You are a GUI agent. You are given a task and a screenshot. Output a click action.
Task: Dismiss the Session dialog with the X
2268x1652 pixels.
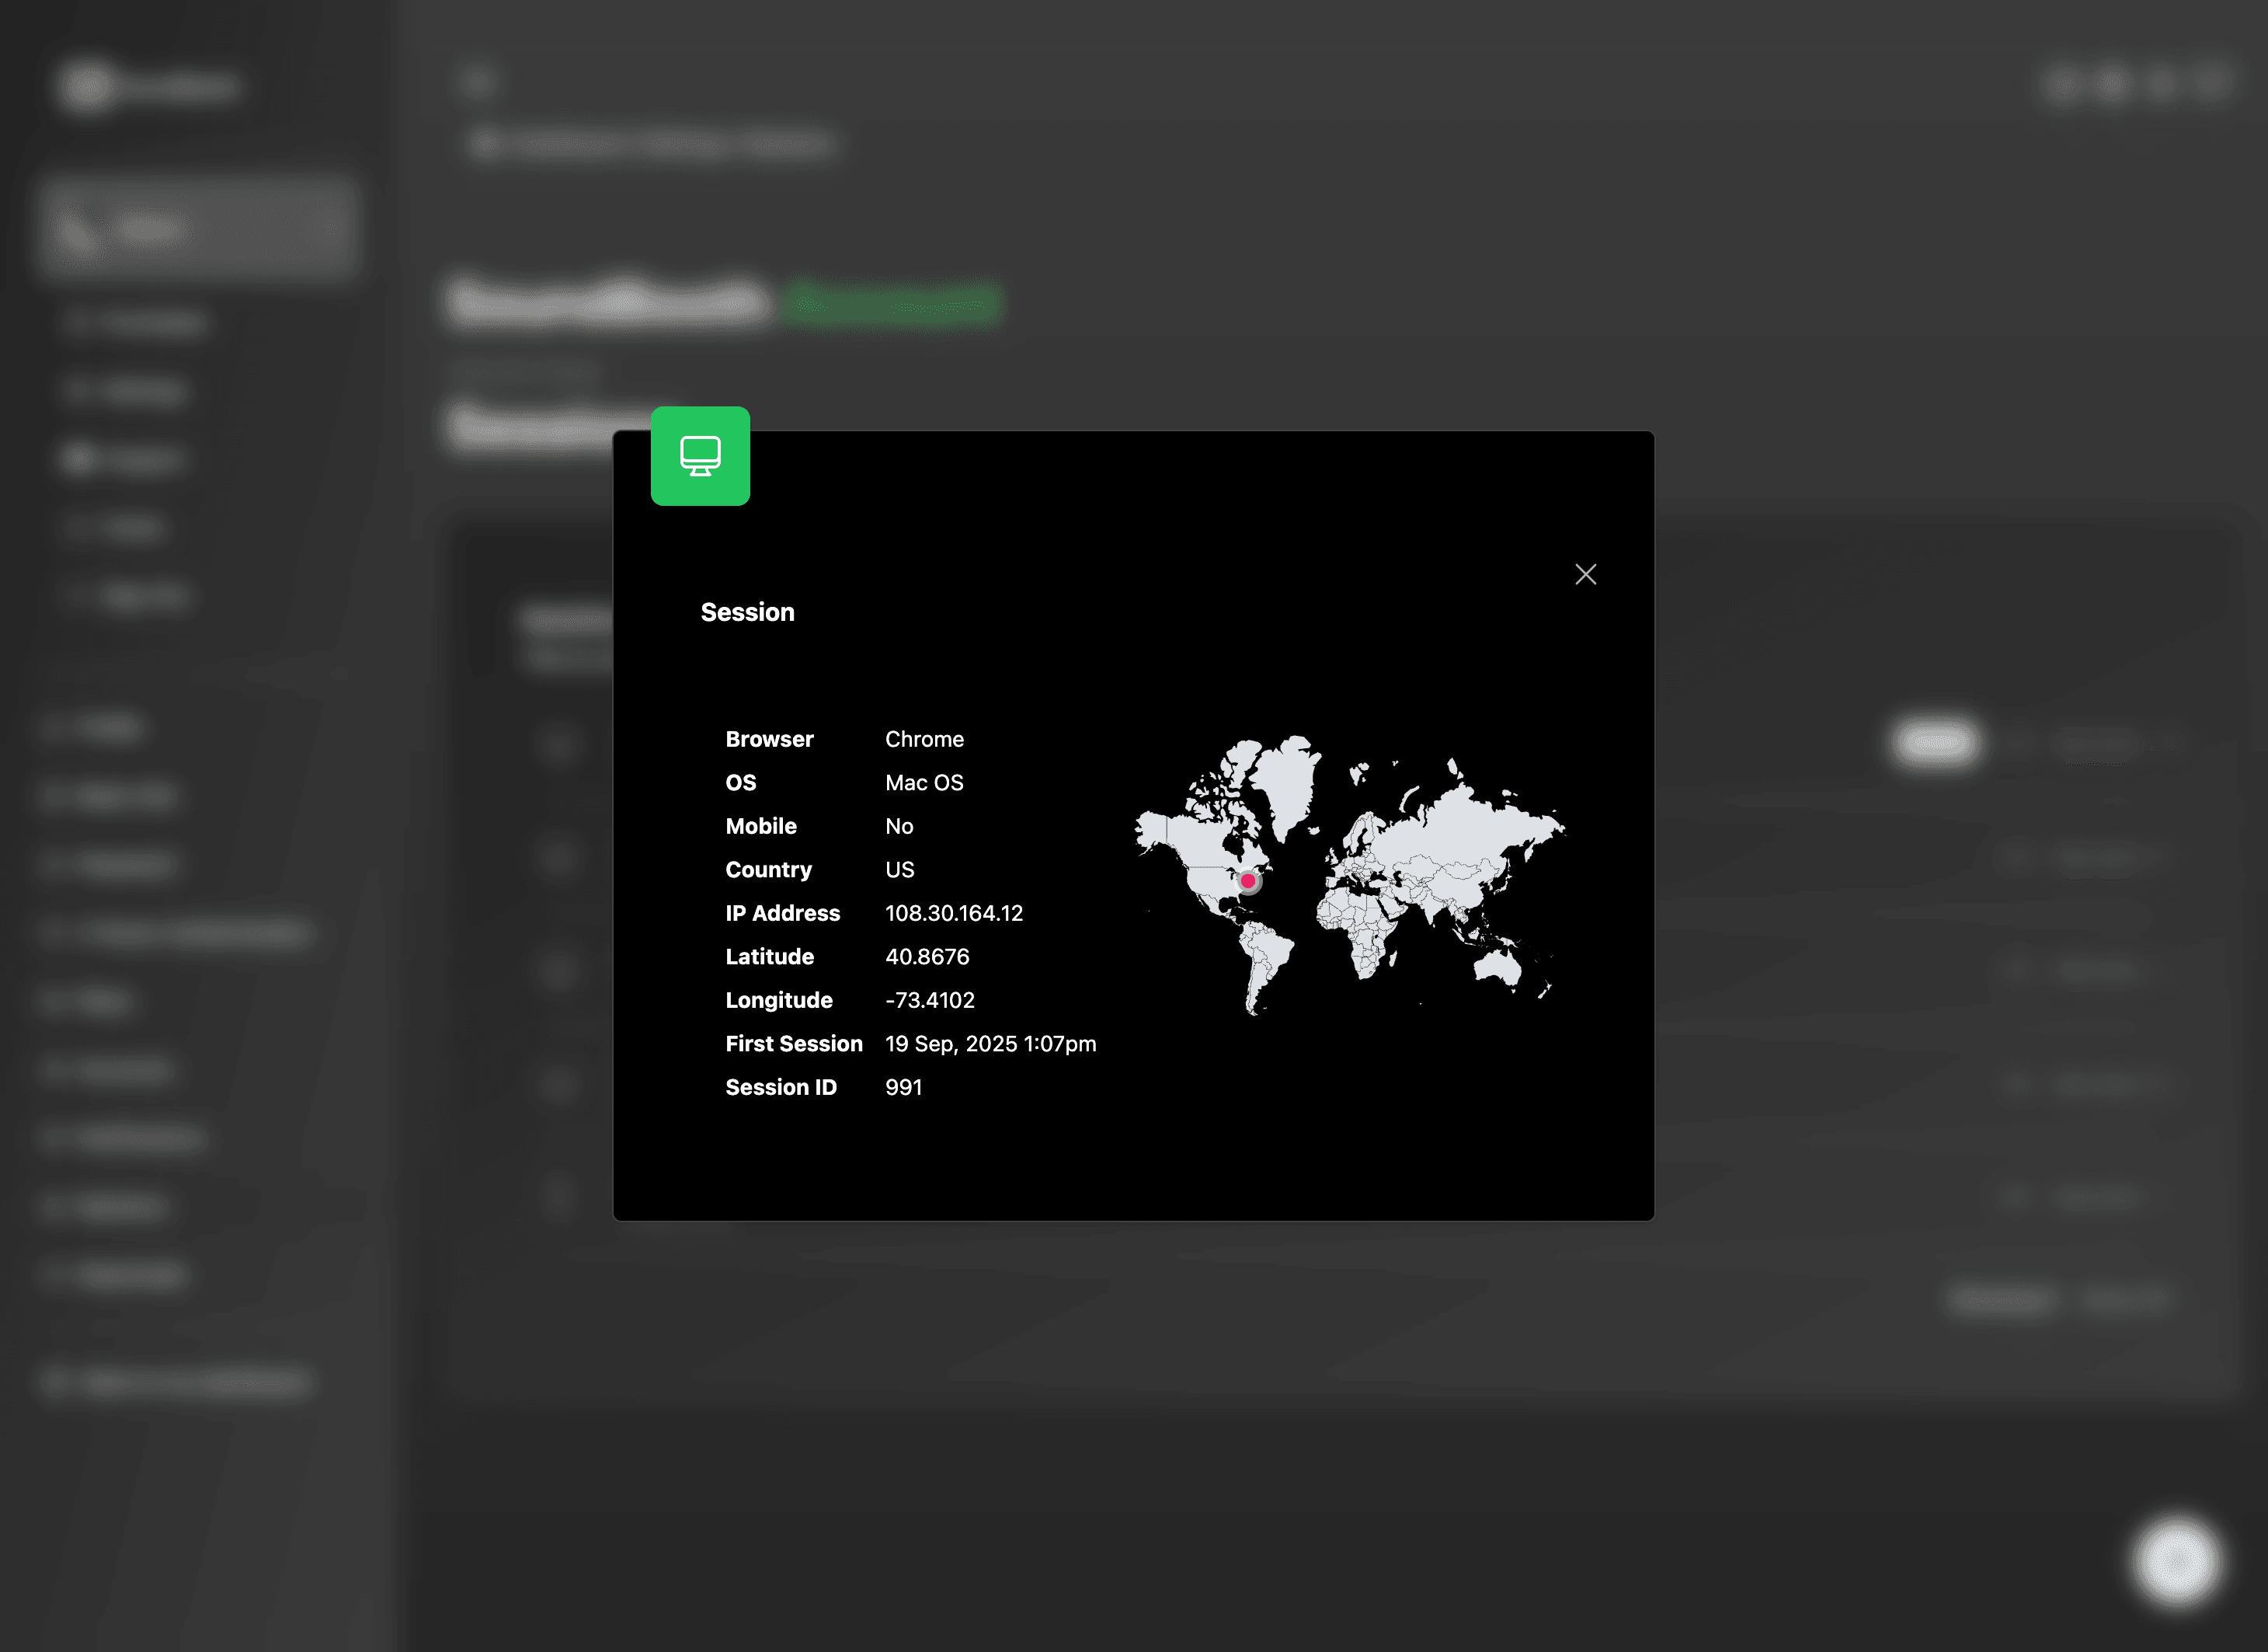[1585, 574]
